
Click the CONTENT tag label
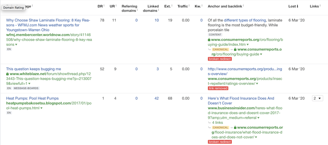pos(215,35)
